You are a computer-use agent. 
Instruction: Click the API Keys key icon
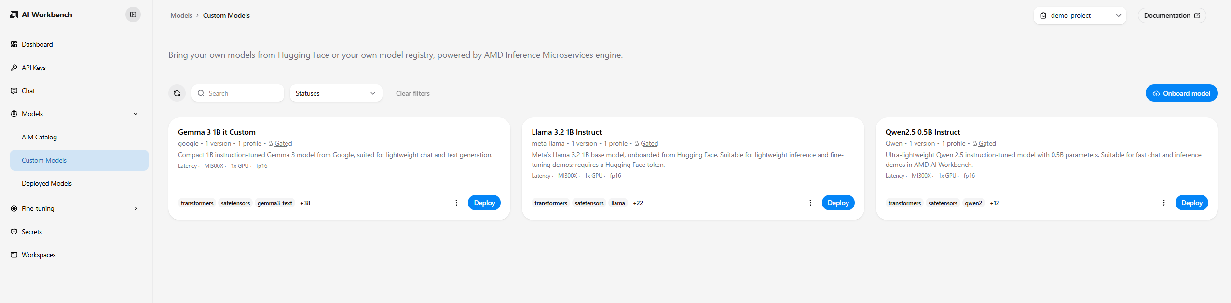point(14,68)
